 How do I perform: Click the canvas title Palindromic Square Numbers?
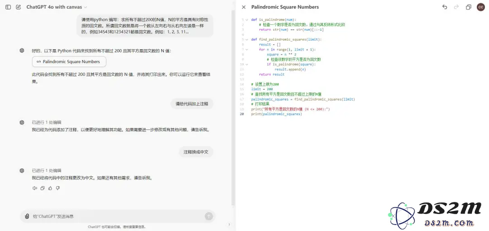[285, 7]
